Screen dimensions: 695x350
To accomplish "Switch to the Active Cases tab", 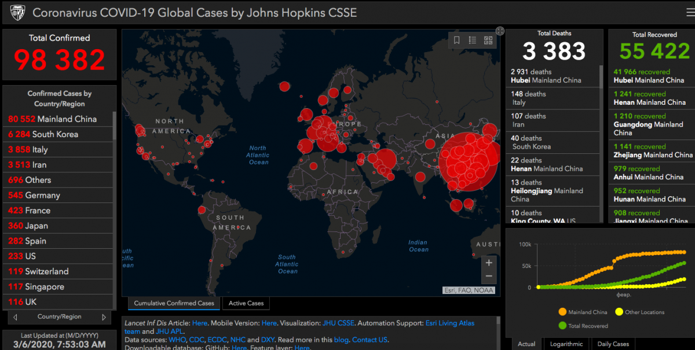I will 246,303.
